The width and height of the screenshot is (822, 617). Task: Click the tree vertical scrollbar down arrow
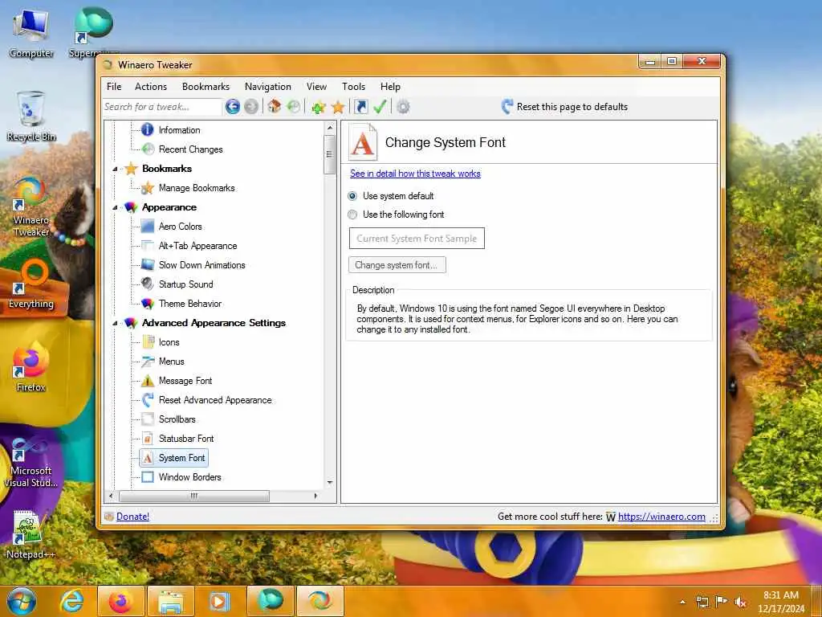pos(330,483)
